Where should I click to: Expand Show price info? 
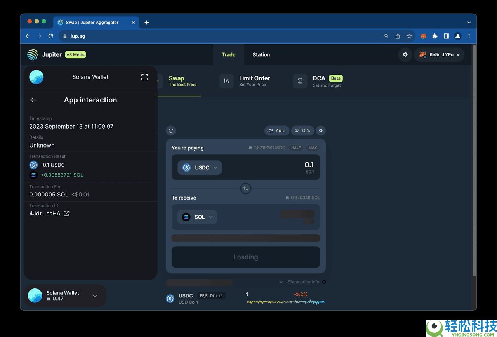tap(300, 282)
